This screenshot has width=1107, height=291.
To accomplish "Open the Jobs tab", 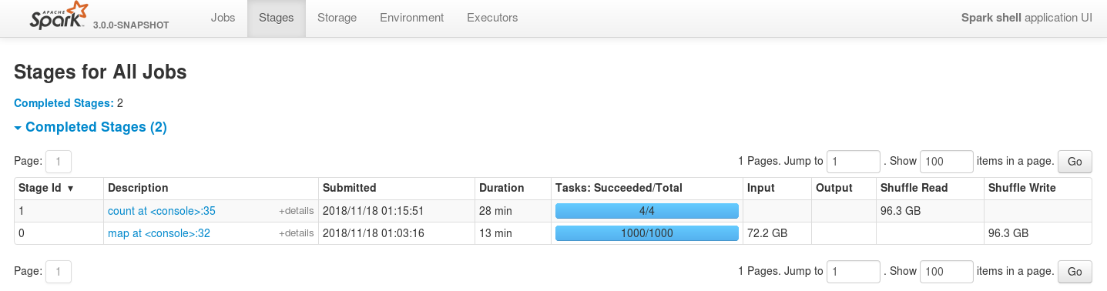I will point(223,18).
